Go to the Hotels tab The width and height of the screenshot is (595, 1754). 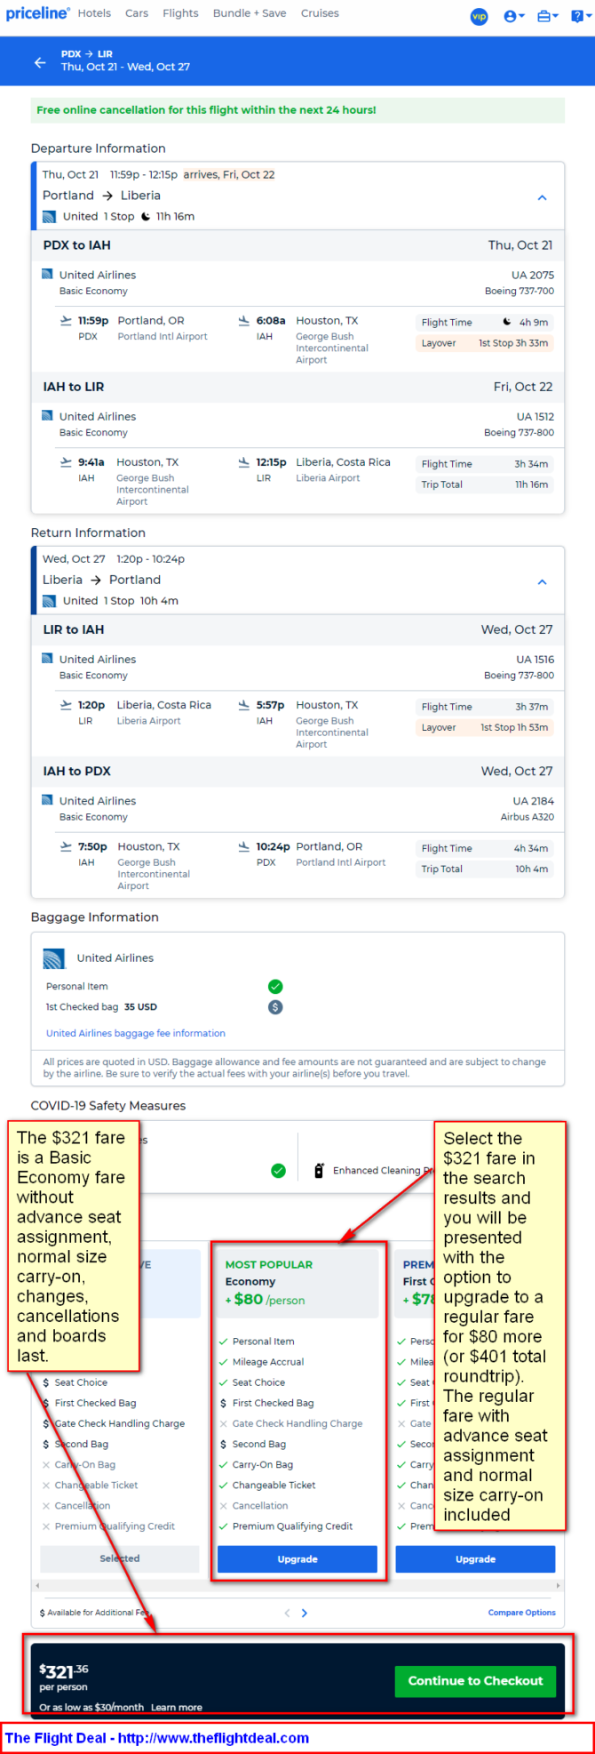(x=94, y=13)
